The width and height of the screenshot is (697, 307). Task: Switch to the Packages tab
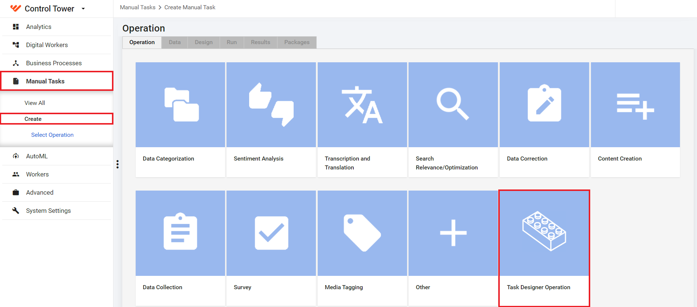pos(297,42)
